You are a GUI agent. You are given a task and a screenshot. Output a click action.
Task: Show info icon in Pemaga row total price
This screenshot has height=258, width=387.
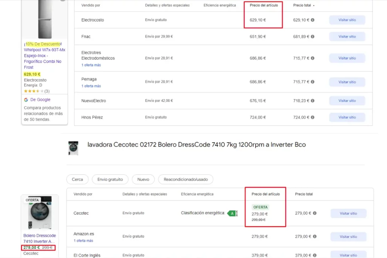[x=313, y=82]
